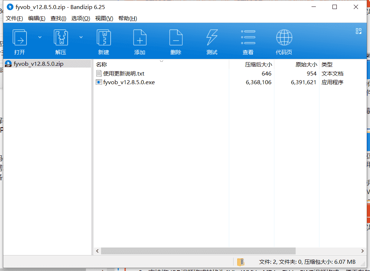Minimize the Bandizip window
The width and height of the screenshot is (370, 271).
point(314,7)
